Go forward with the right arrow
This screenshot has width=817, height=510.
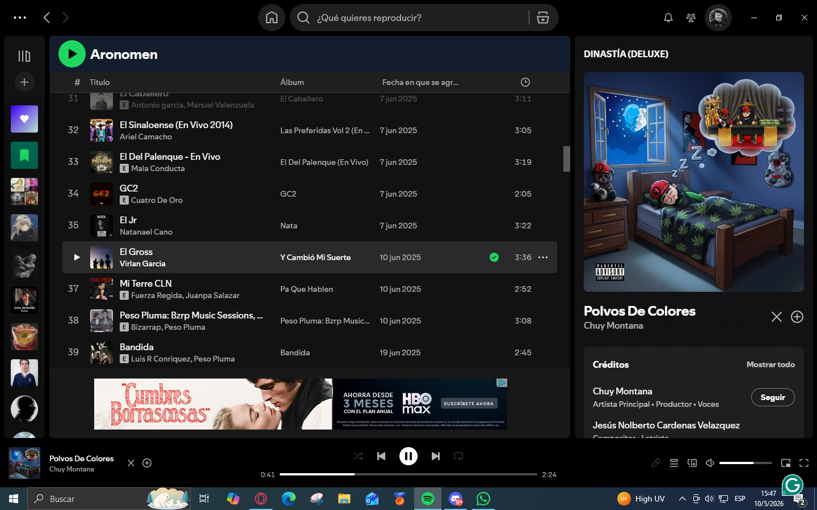[66, 18]
